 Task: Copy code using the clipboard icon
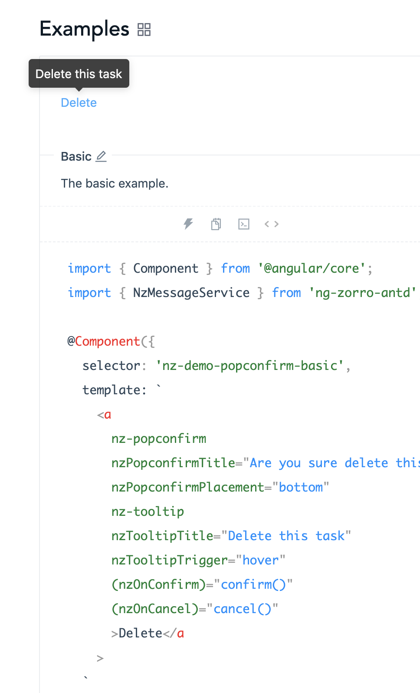click(216, 224)
